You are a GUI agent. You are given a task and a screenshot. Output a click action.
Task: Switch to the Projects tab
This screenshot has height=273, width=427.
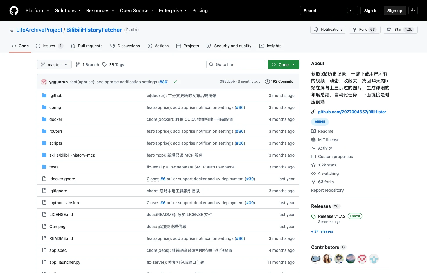click(x=188, y=46)
